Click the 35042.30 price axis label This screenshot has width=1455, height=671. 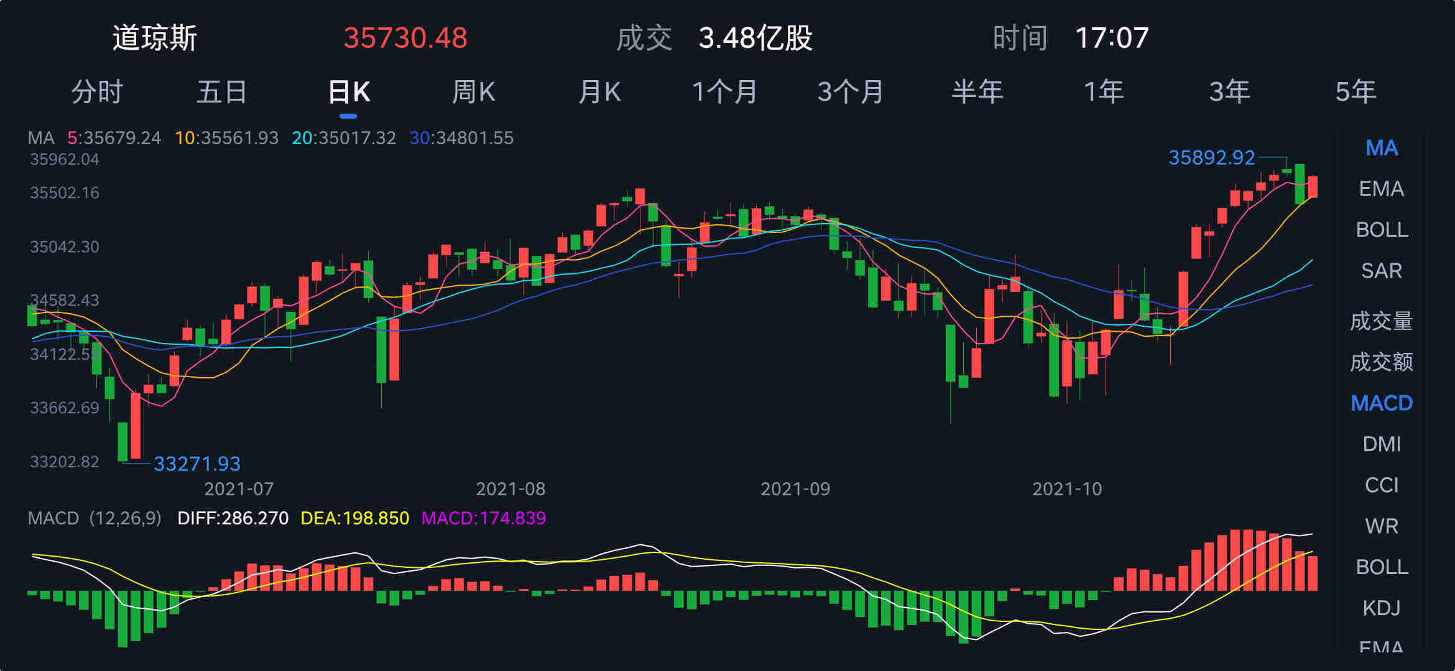[x=65, y=247]
